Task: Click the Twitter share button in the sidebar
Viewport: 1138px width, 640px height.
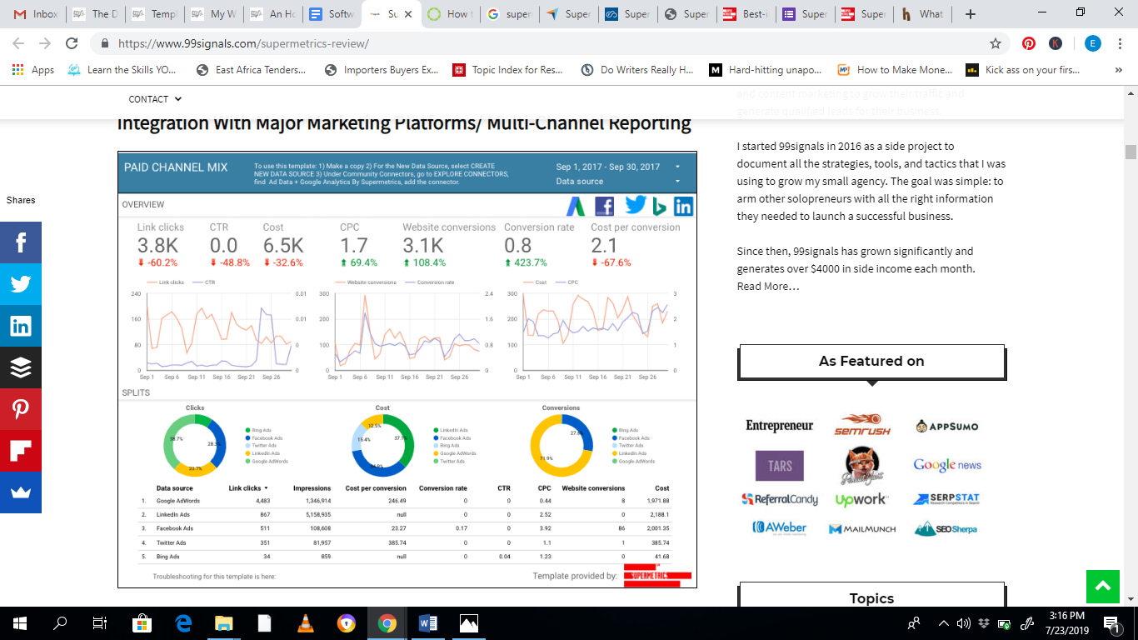Action: pos(21,284)
